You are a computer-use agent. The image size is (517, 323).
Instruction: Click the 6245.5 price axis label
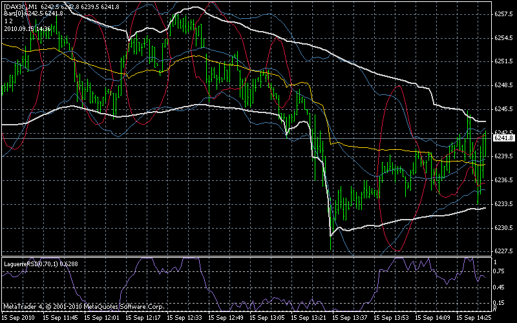pos(503,109)
